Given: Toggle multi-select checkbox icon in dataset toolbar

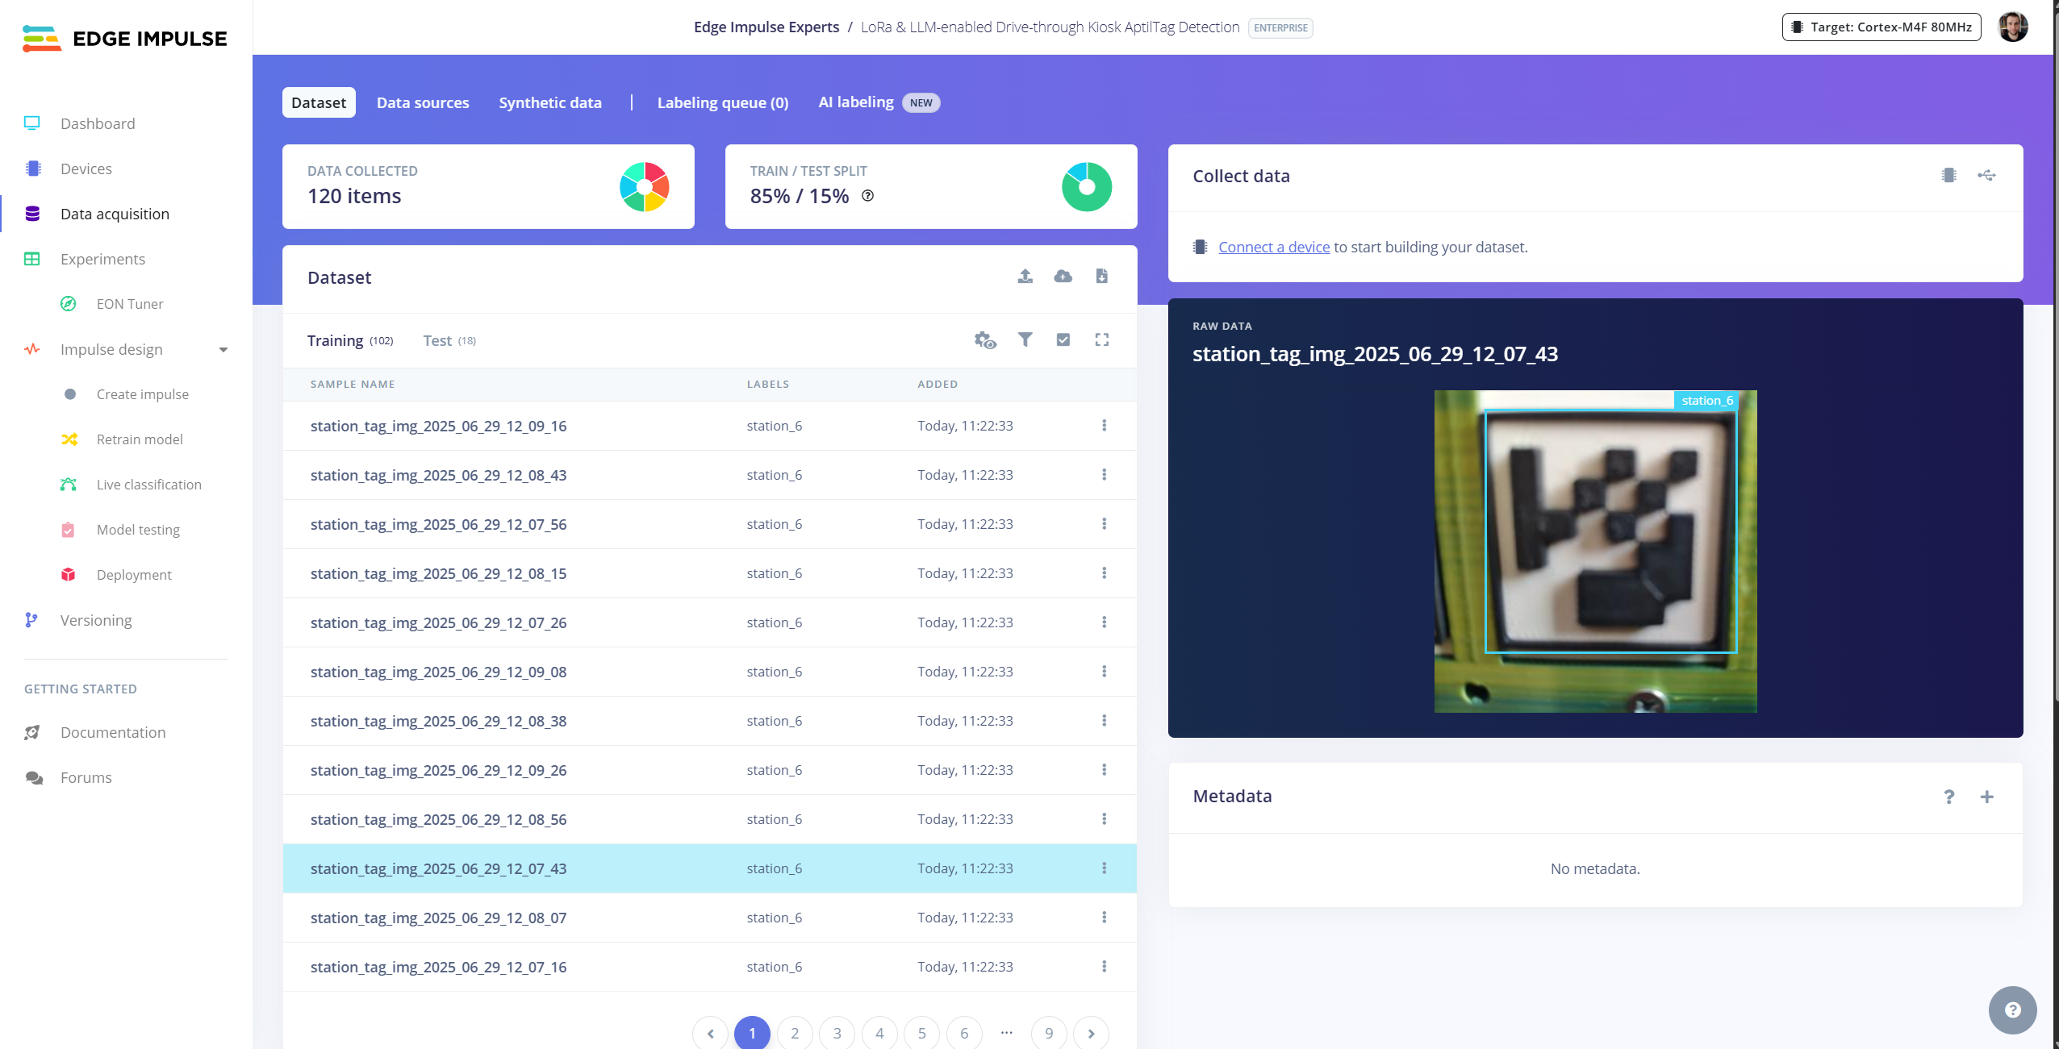Looking at the screenshot, I should pos(1063,339).
